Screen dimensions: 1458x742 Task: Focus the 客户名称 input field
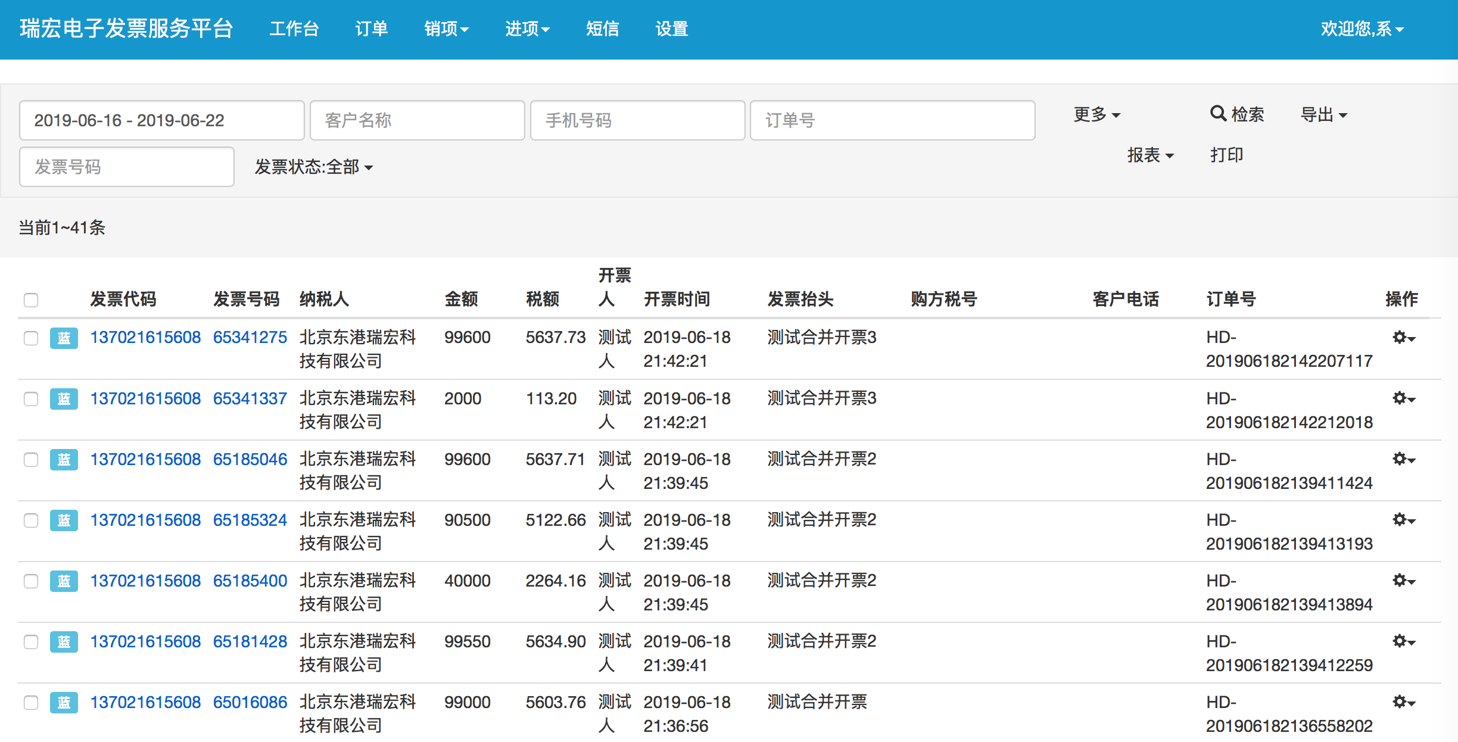[418, 120]
